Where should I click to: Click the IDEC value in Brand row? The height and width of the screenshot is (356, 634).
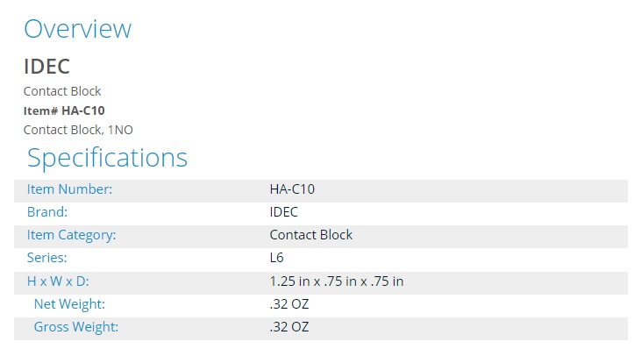283,212
